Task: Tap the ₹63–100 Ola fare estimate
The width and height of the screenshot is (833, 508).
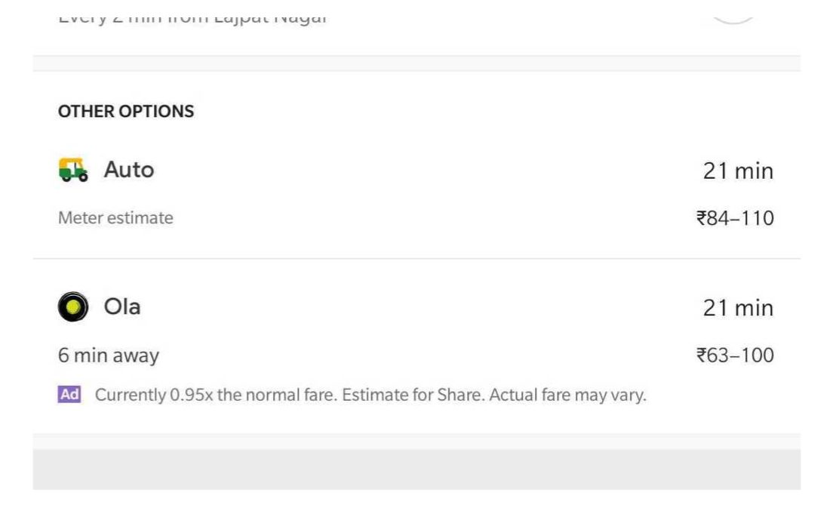Action: point(734,356)
